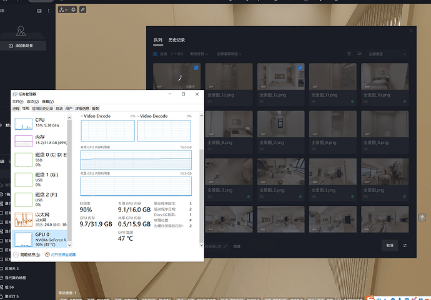Click the sort swap icon beside type filter
431x300 pixels.
359,54
